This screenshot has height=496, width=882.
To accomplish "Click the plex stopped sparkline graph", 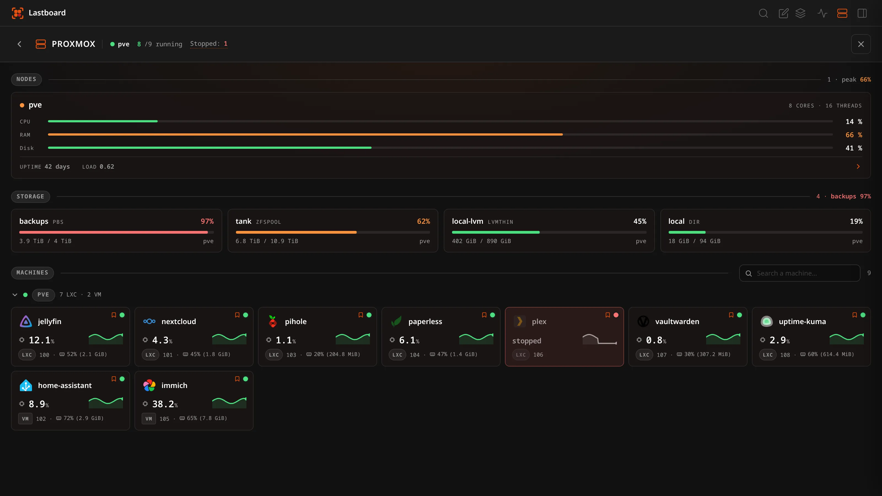I will pyautogui.click(x=599, y=339).
